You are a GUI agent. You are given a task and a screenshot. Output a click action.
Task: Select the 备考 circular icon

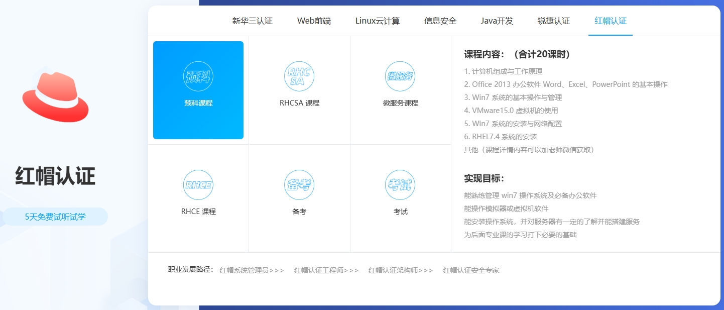[299, 185]
